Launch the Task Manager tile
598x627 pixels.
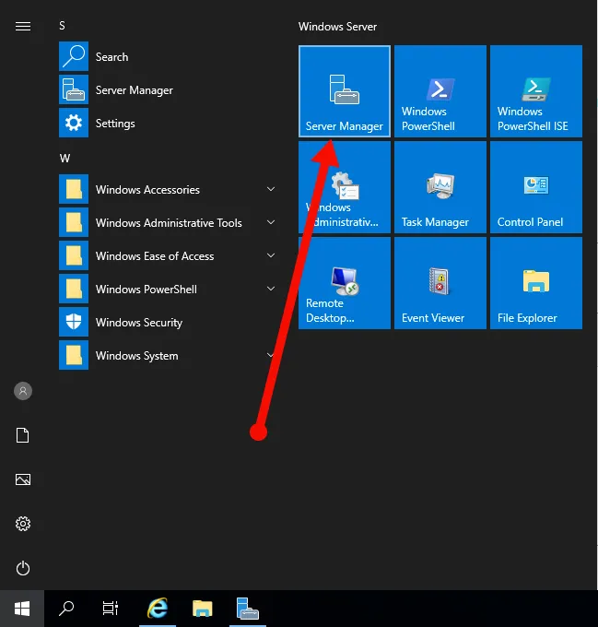(440, 187)
